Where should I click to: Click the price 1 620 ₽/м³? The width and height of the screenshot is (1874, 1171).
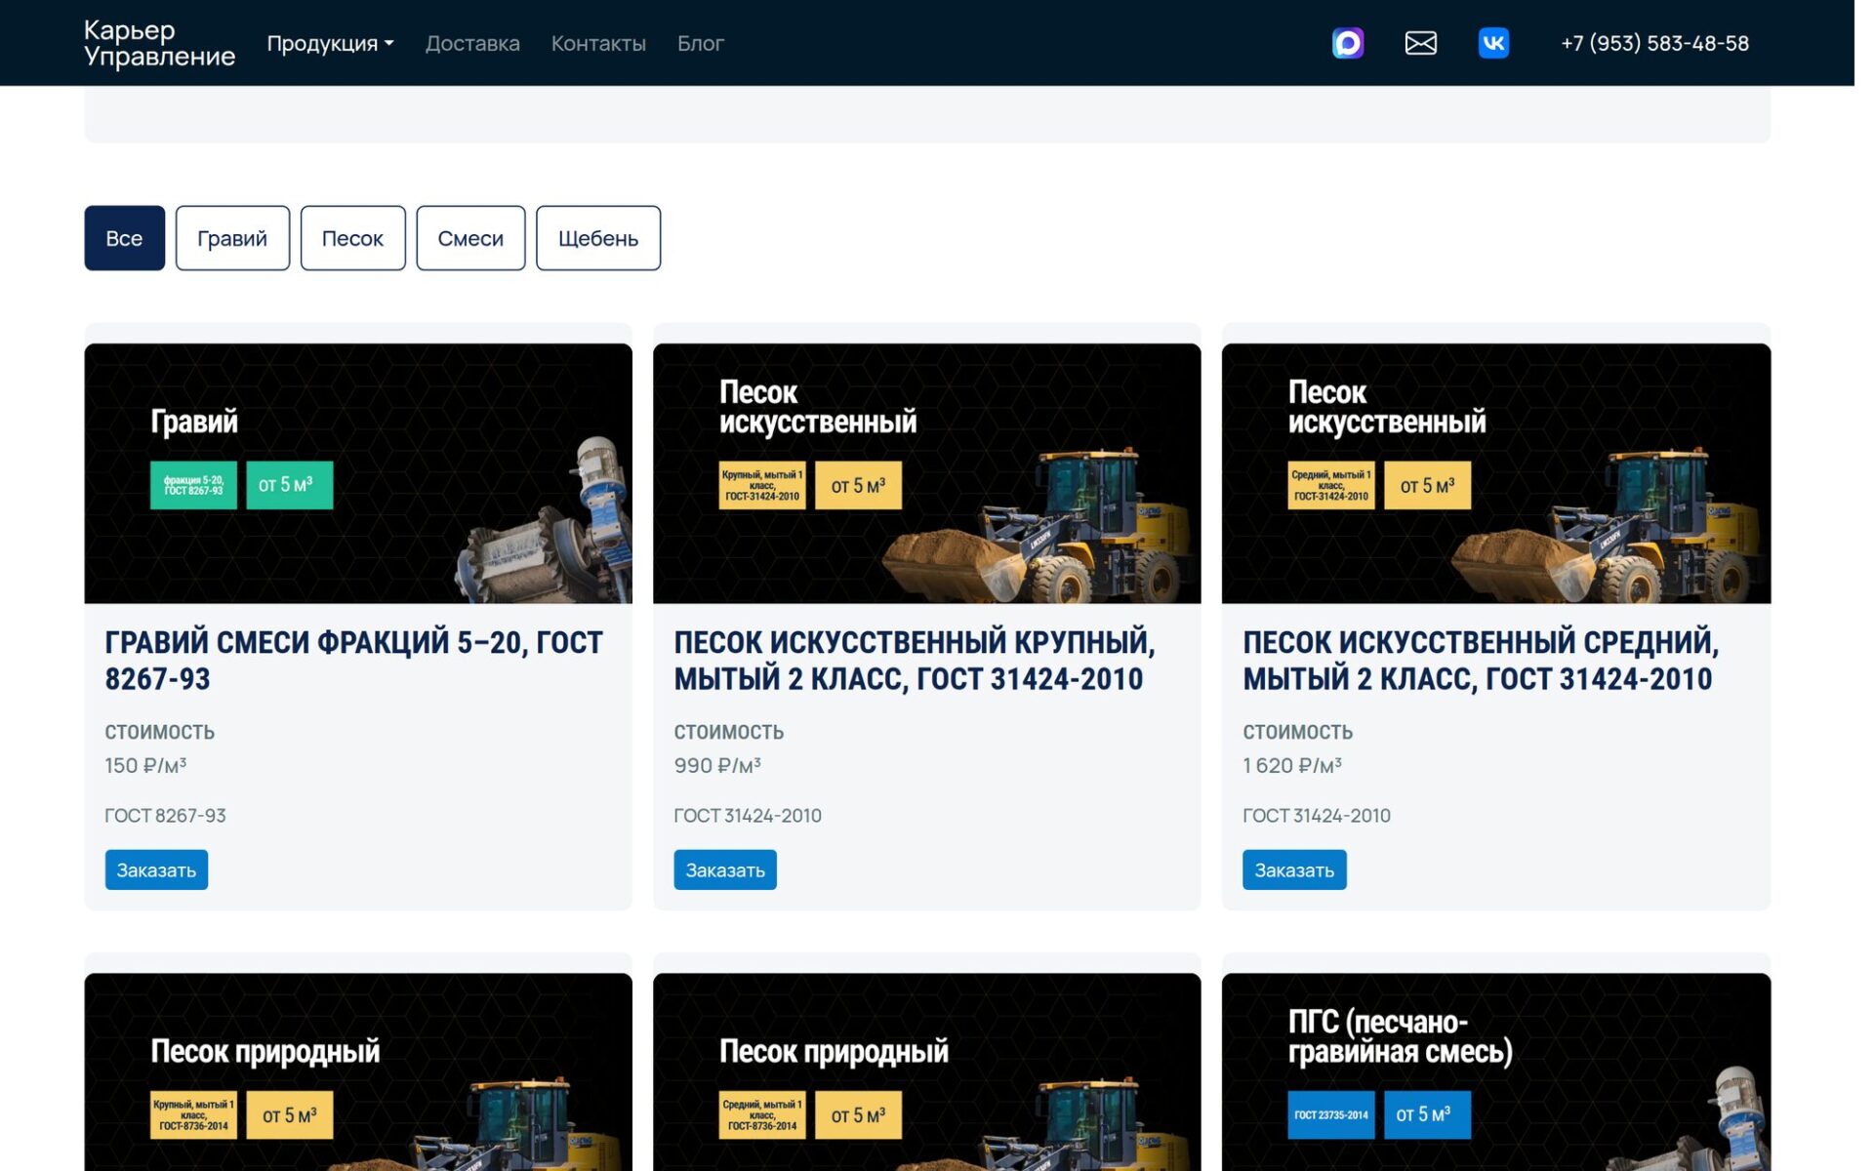[1292, 766]
